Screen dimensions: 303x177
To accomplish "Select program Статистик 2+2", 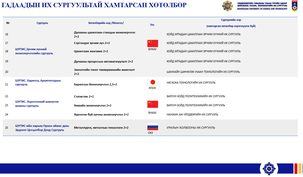I will point(84,96).
